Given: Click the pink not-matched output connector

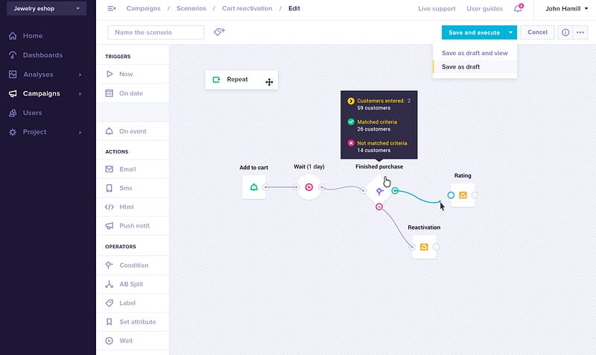Looking at the screenshot, I should tap(379, 207).
